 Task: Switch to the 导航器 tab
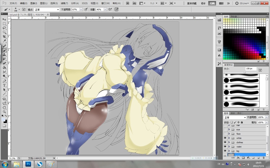(x=233, y=17)
